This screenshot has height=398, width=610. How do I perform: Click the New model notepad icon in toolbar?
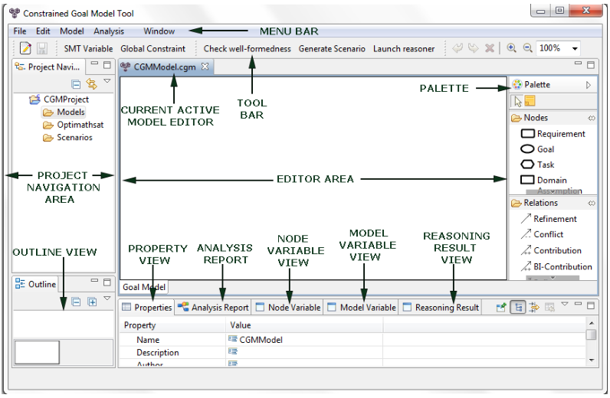pyautogui.click(x=26, y=48)
